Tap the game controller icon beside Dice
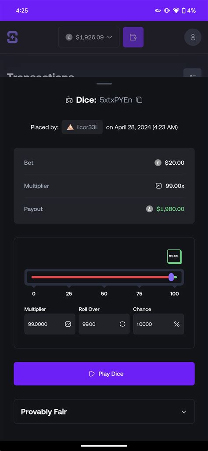Screen dimensions: 208x451 pos(69,100)
